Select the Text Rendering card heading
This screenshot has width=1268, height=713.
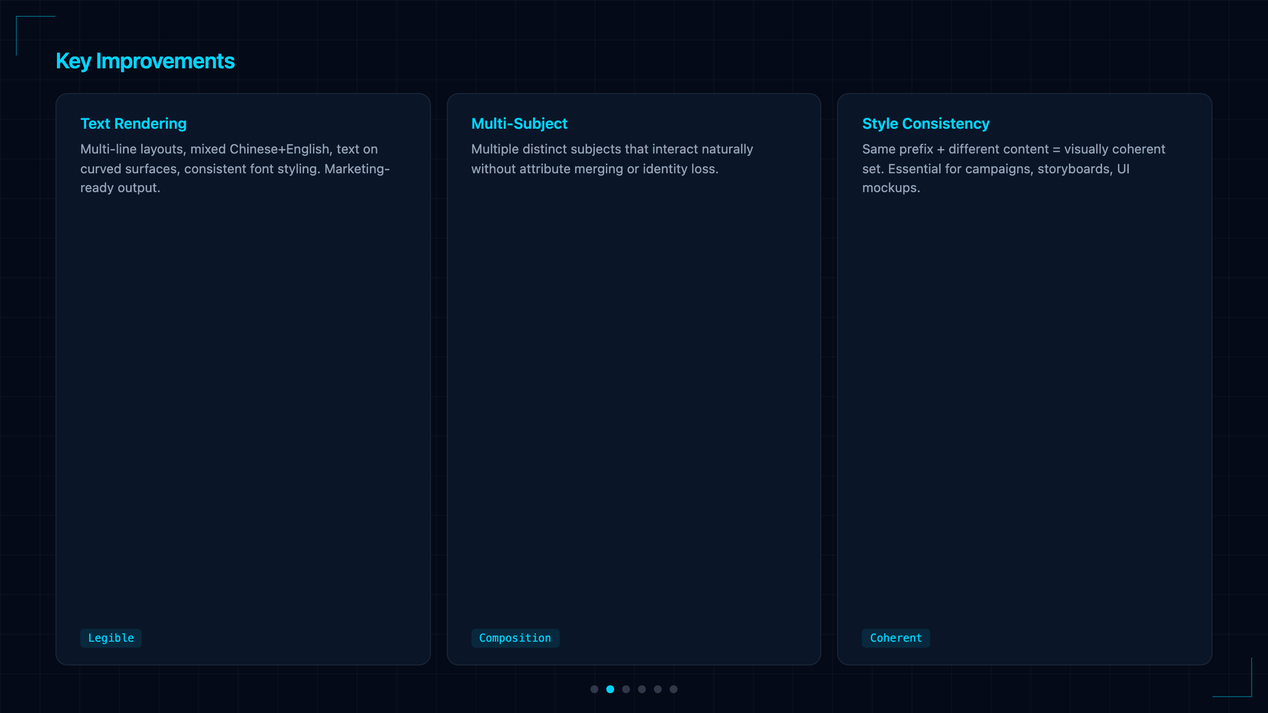(x=134, y=124)
